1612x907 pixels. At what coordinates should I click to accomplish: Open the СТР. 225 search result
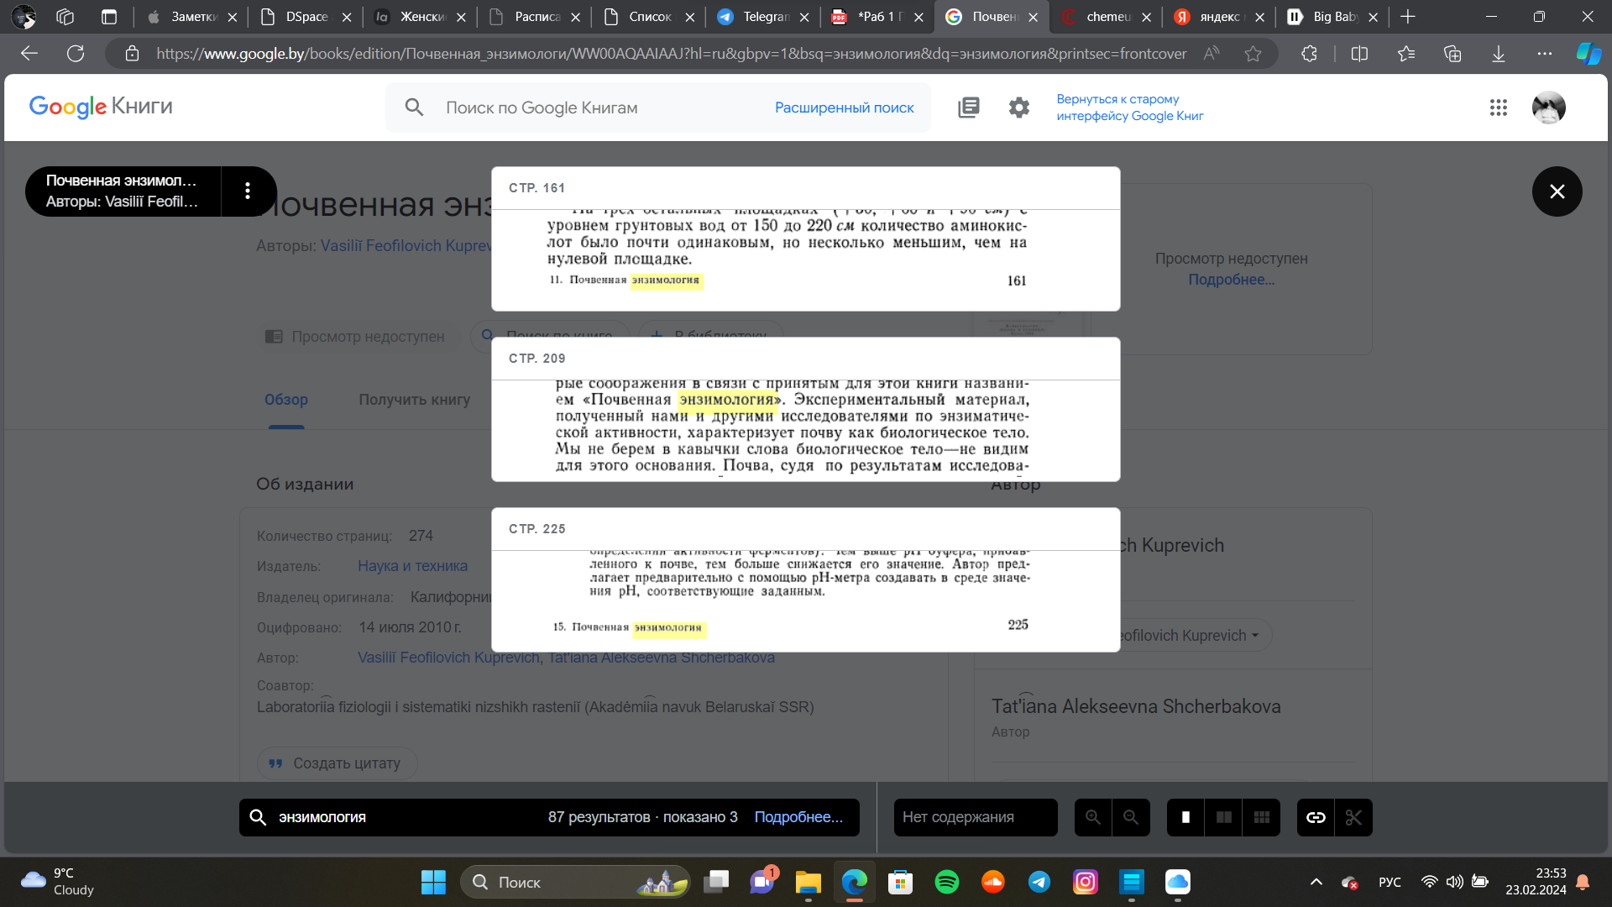click(x=805, y=579)
